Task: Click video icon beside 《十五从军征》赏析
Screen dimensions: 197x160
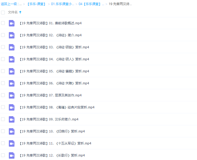Action: pyautogui.click(x=12, y=143)
